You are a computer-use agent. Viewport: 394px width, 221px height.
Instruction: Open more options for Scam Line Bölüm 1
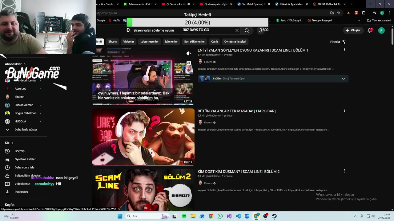(x=344, y=50)
